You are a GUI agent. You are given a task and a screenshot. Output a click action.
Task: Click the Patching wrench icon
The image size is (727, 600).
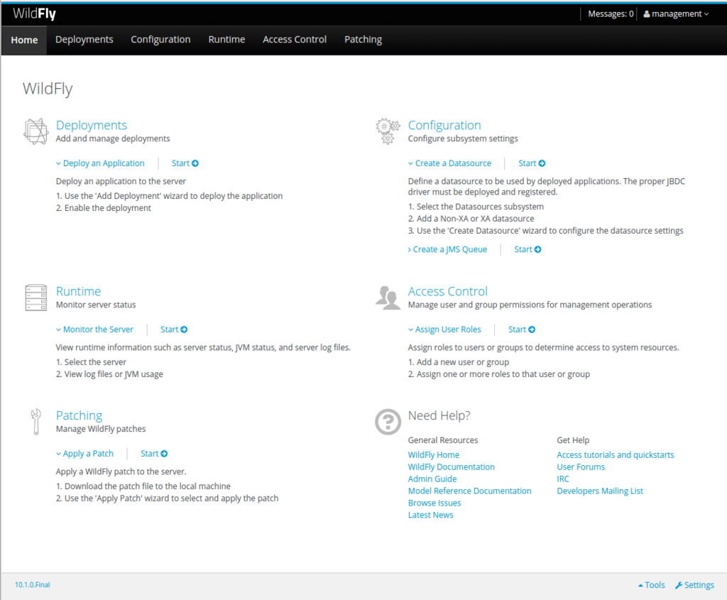pyautogui.click(x=35, y=422)
